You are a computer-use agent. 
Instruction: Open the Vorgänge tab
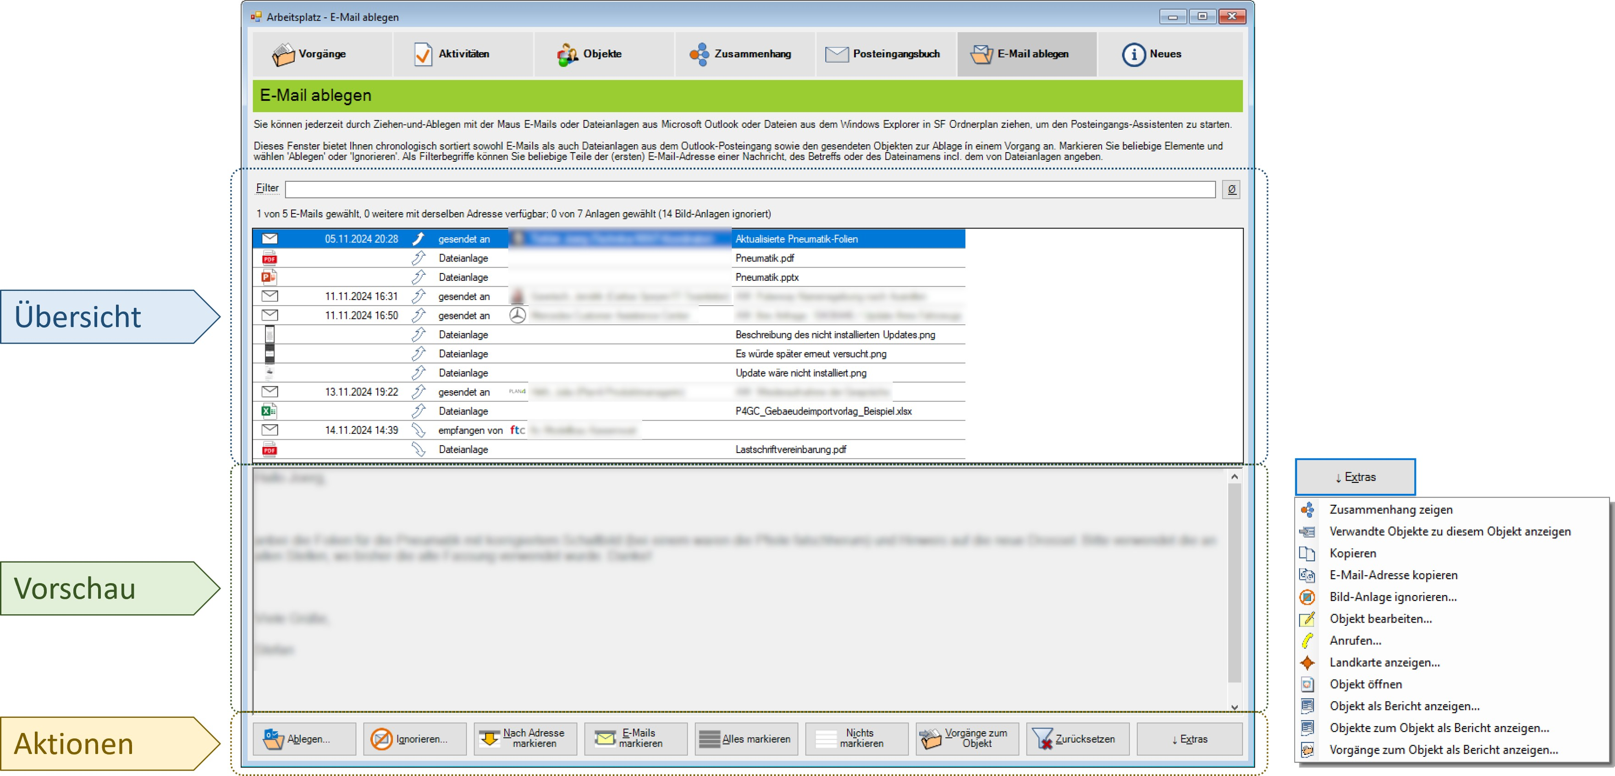[x=322, y=54]
